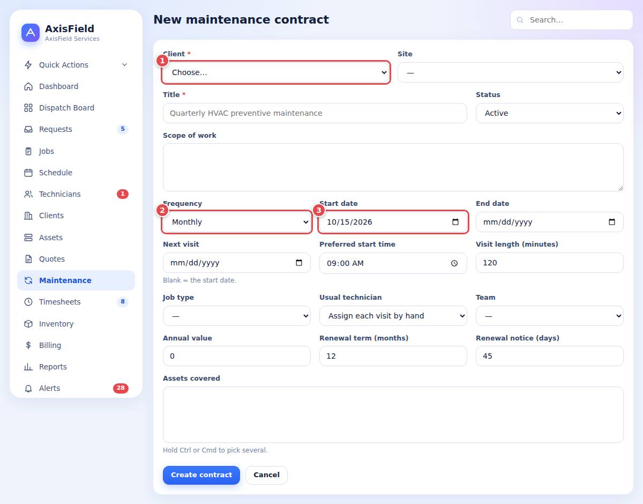This screenshot has width=643, height=504.
Task: Click into the Title input field
Action: (x=315, y=113)
